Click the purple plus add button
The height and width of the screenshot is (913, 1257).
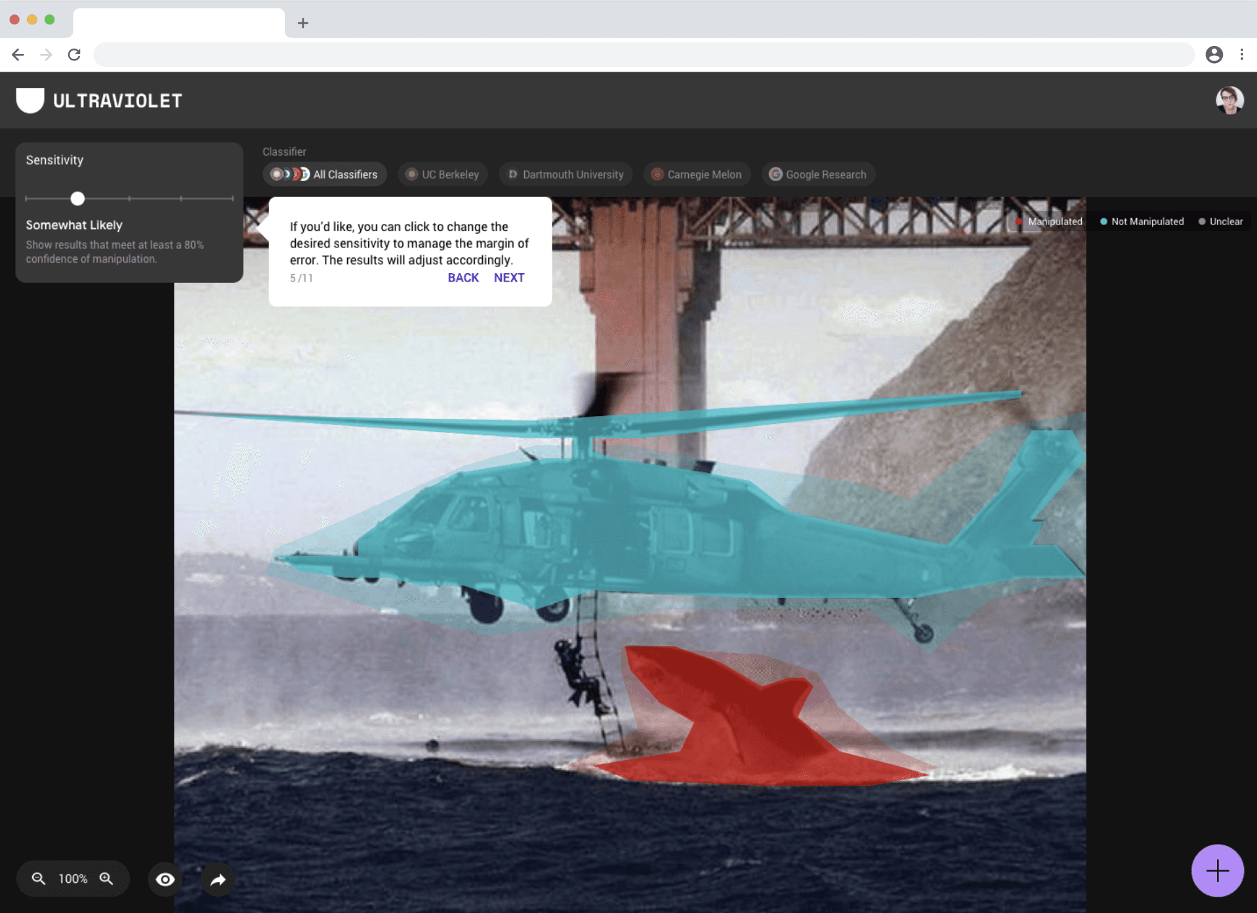1217,870
